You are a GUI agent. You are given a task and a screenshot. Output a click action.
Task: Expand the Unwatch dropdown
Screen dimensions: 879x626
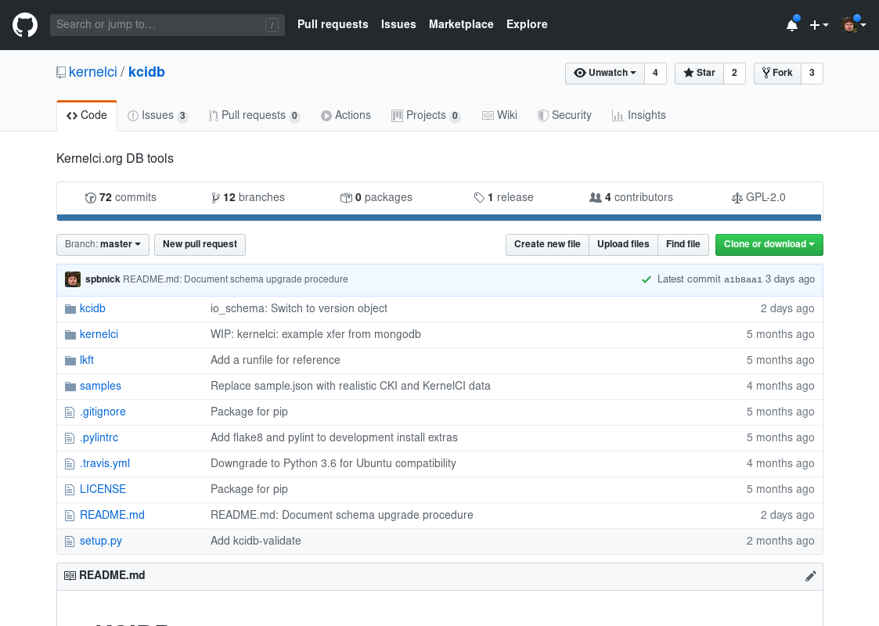[x=605, y=73]
